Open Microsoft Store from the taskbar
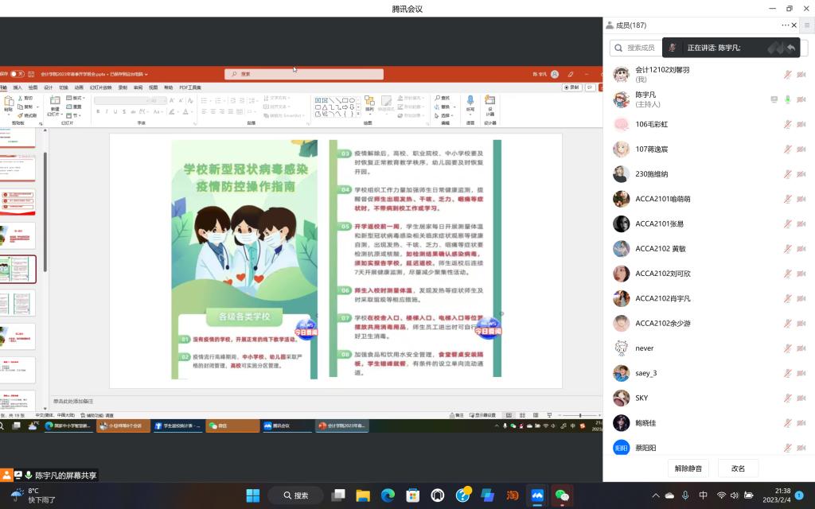The width and height of the screenshot is (815, 509). pos(413,495)
